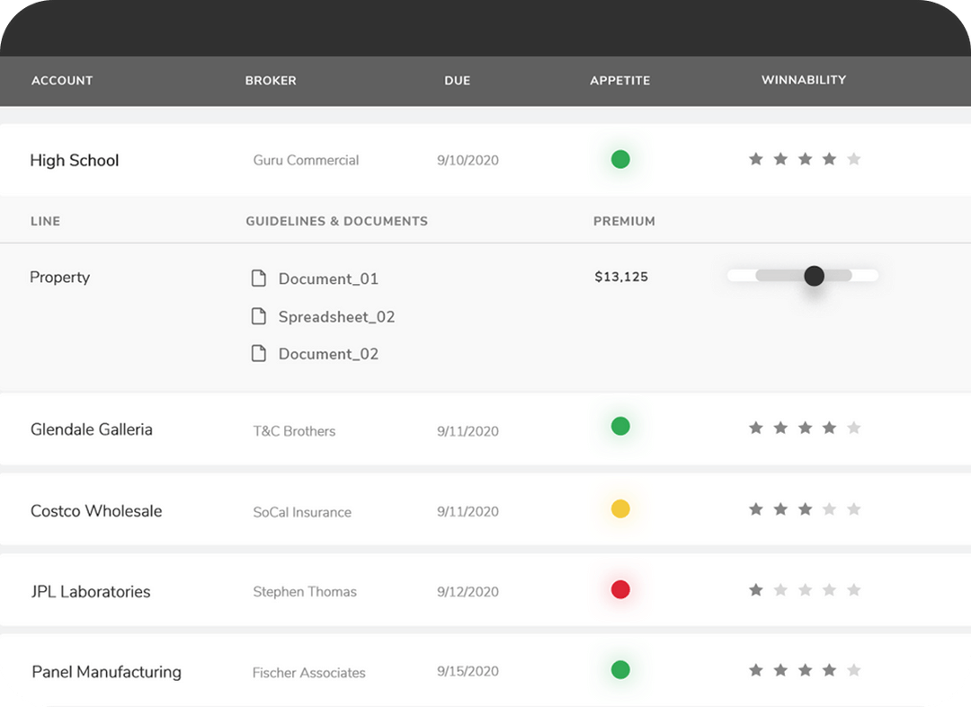
Task: Click green appetite dot for High School
Action: coord(620,160)
